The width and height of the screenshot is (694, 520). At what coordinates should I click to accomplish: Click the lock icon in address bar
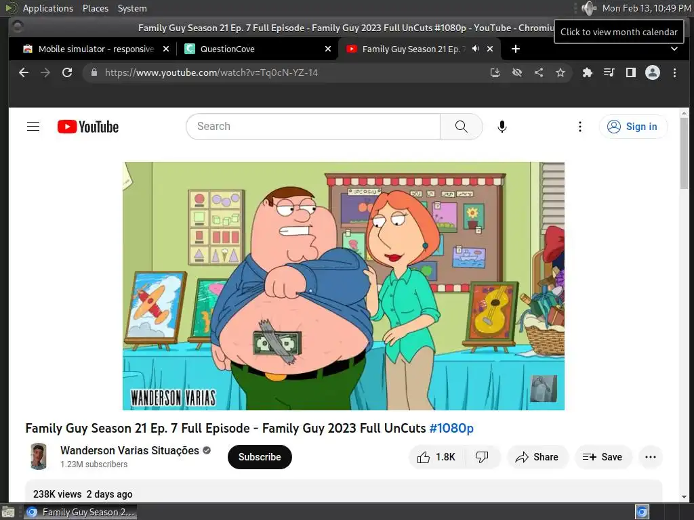pos(94,72)
